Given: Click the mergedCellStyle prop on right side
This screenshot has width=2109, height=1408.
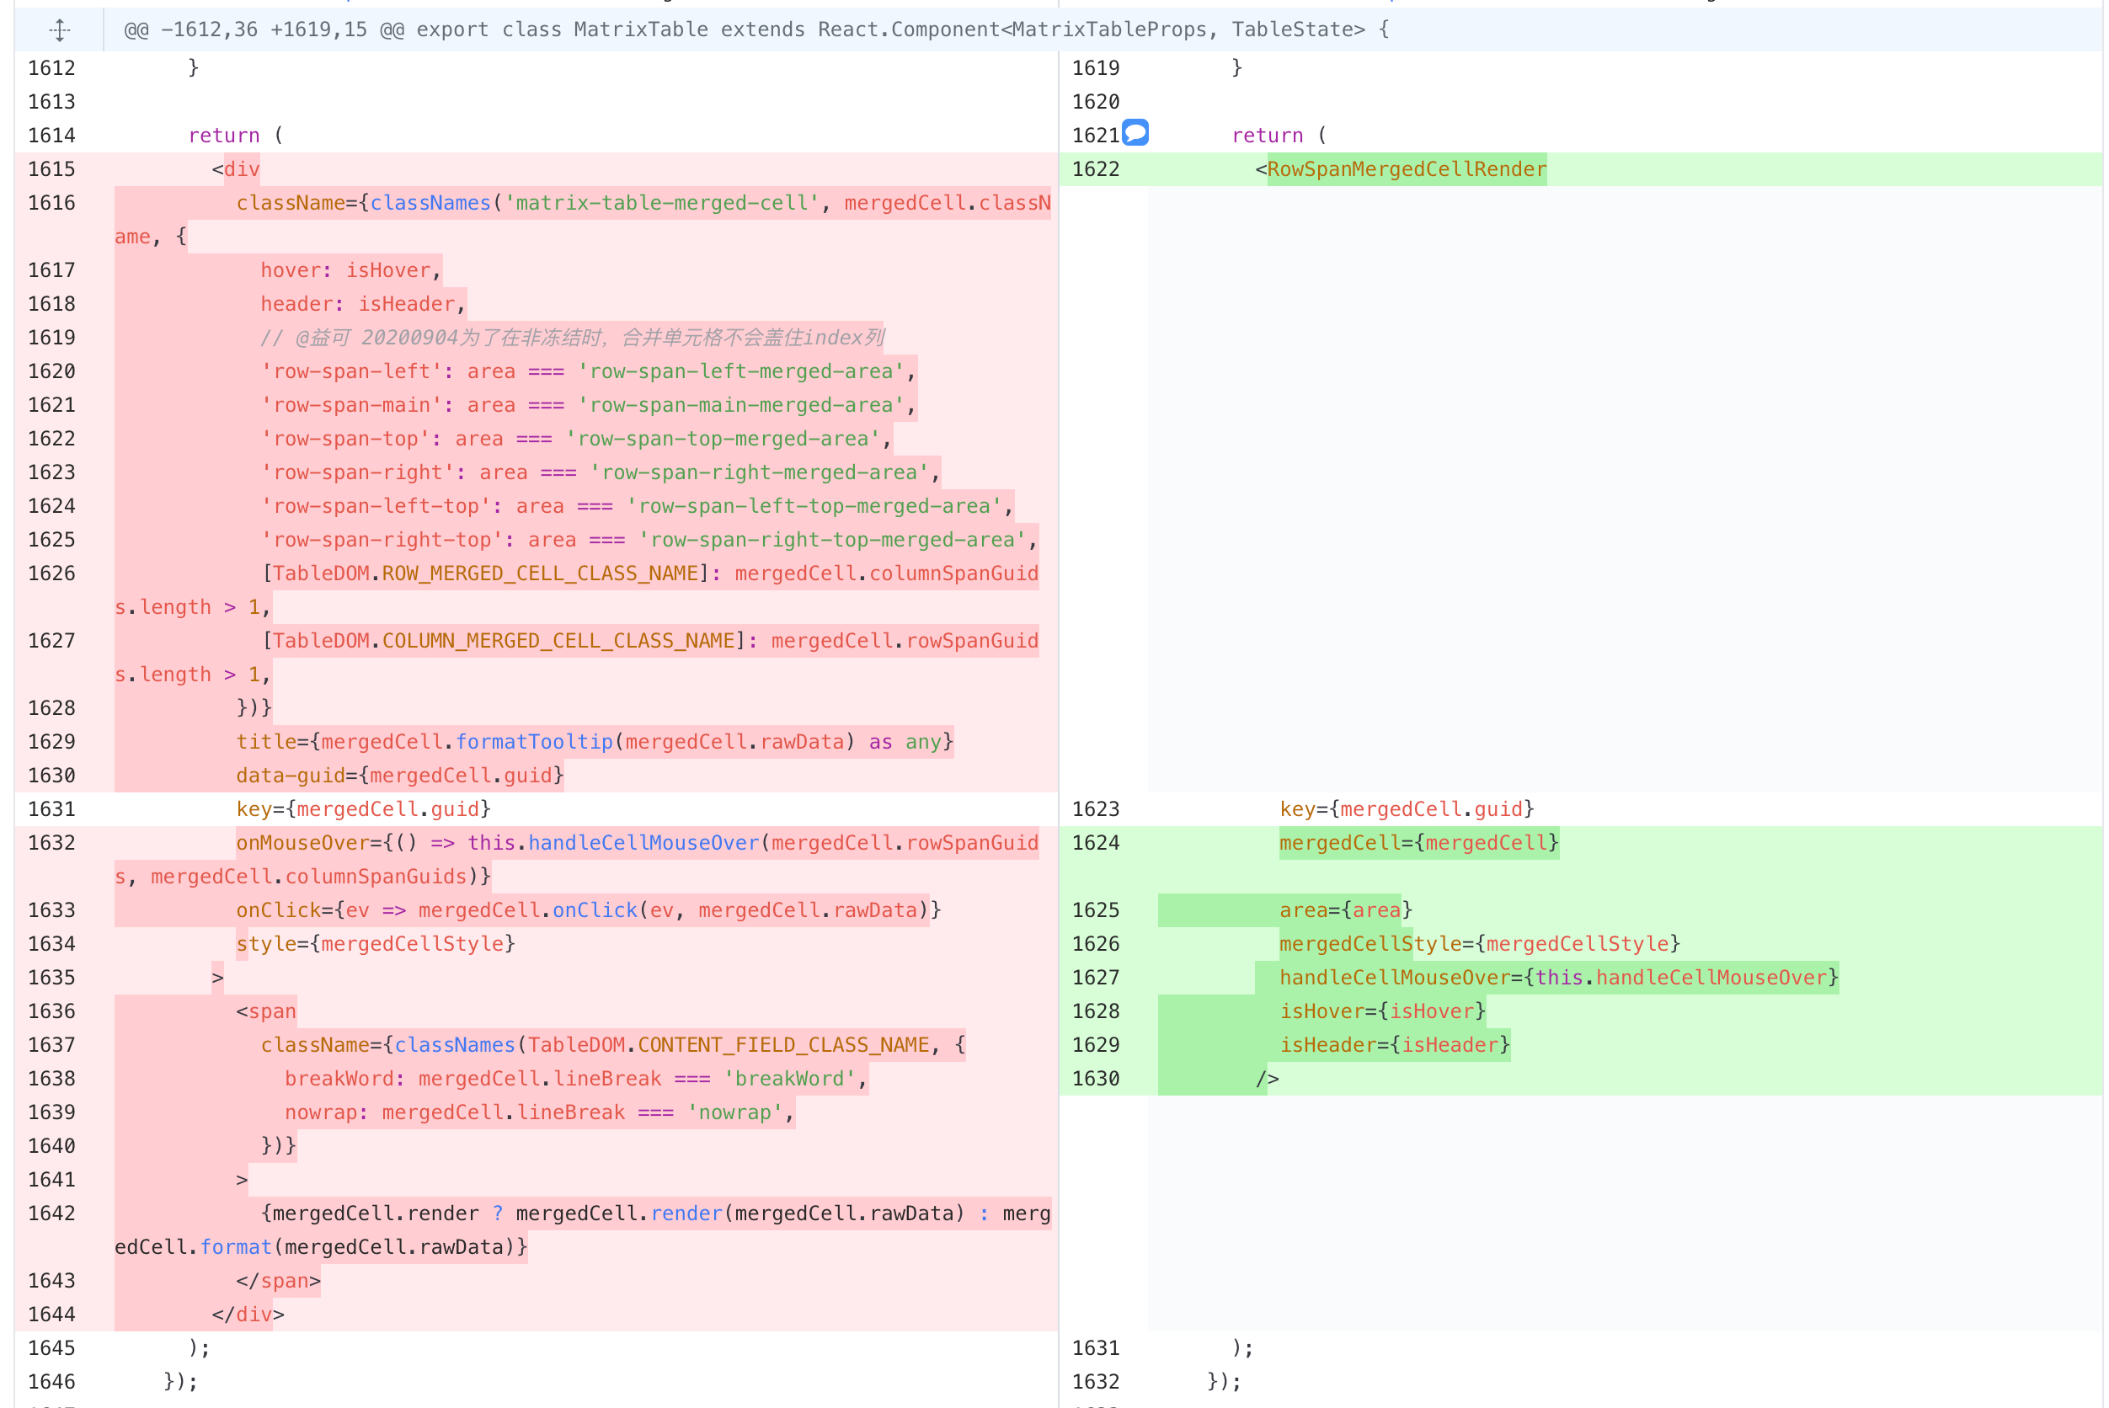Looking at the screenshot, I should [1479, 944].
